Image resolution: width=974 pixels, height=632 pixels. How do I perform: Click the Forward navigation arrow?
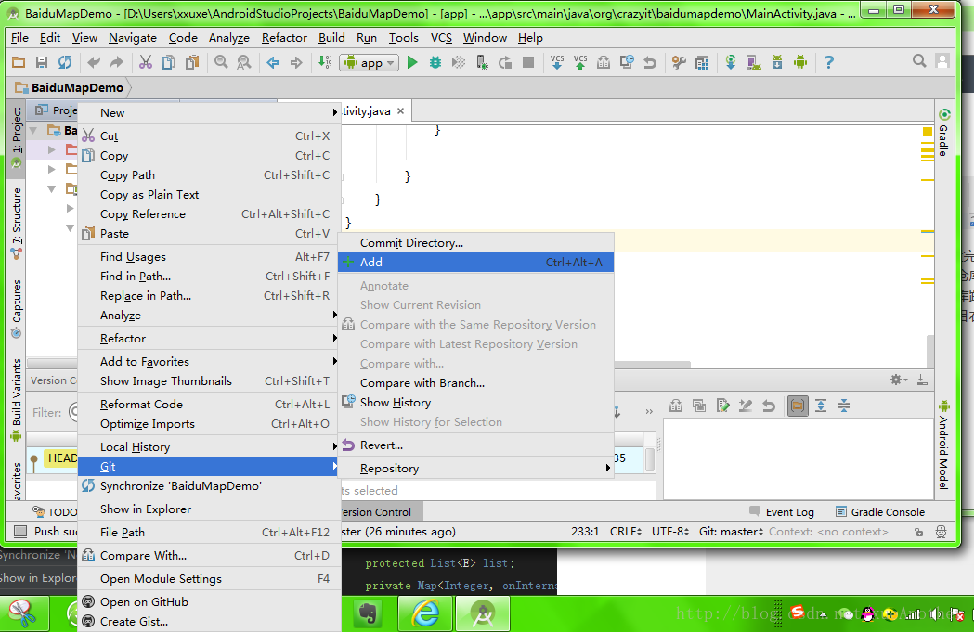click(x=295, y=62)
